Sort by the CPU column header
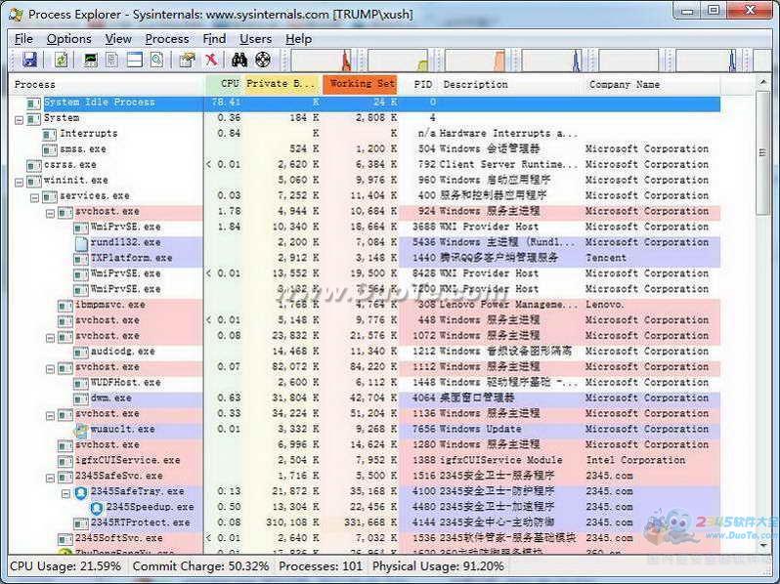The image size is (780, 584). (x=229, y=84)
